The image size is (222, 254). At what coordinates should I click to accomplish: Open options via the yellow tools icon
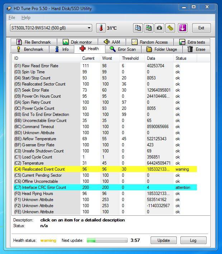(x=170, y=28)
